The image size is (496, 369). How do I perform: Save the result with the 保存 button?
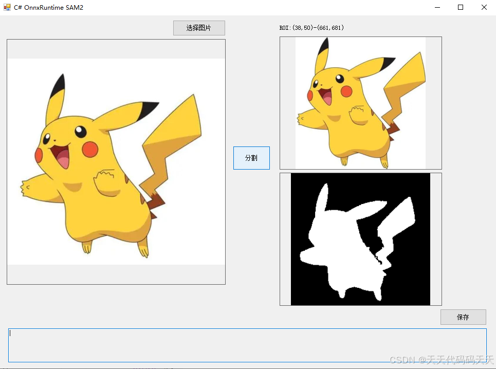[463, 317]
